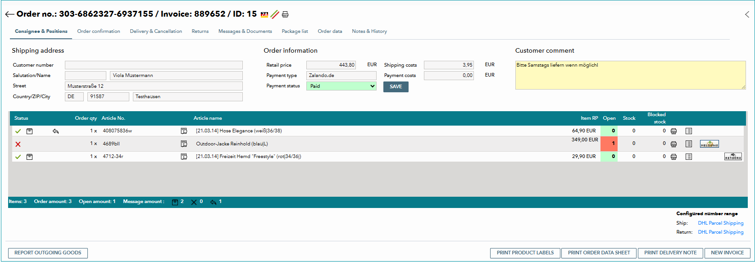The width and height of the screenshot is (755, 262).
Task: Go back using the left arrow
Action: coord(9,14)
